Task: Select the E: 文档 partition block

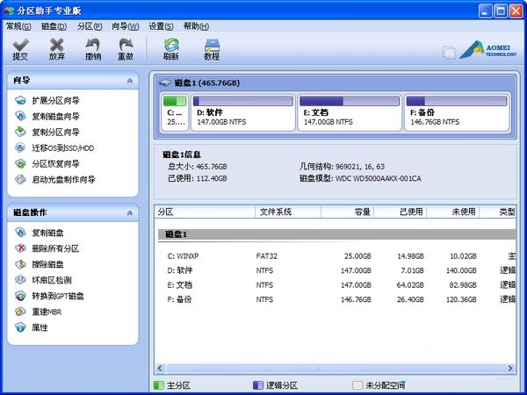Action: pyautogui.click(x=350, y=112)
